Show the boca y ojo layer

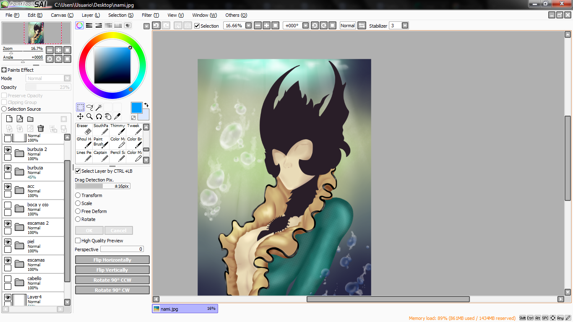pyautogui.click(x=8, y=205)
